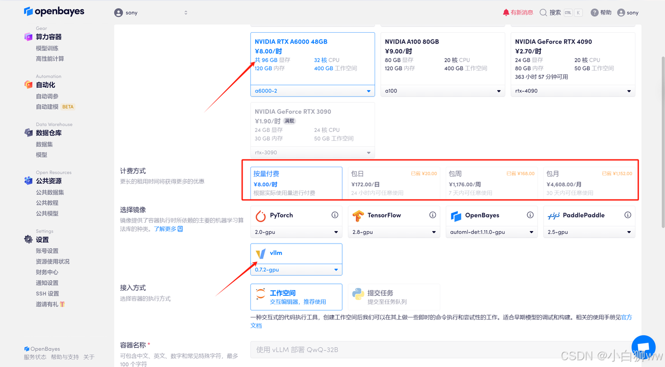
Task: Click the PaddlePaddle logo
Action: pyautogui.click(x=553, y=216)
